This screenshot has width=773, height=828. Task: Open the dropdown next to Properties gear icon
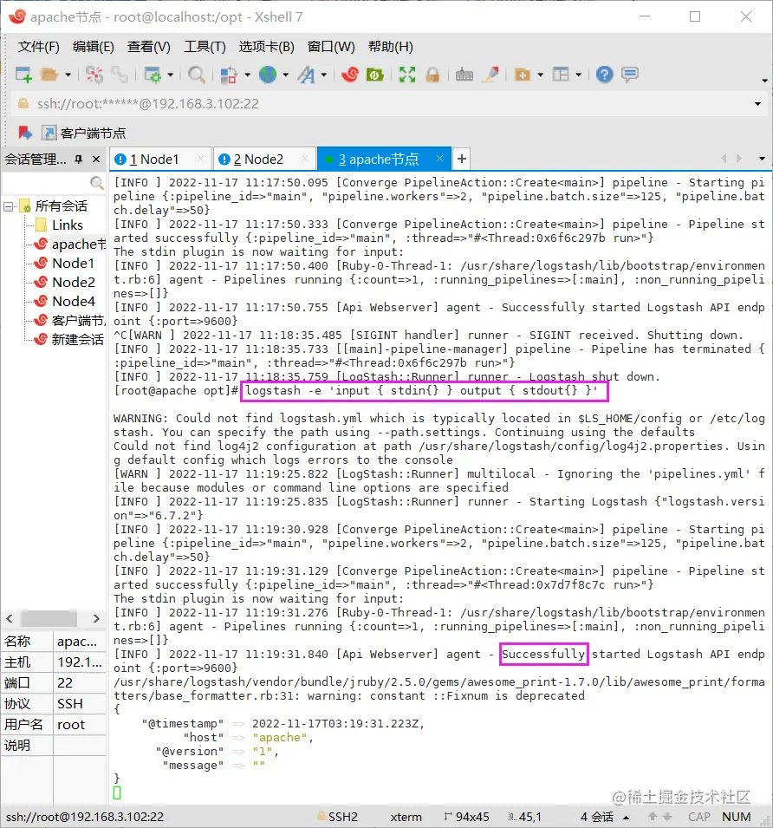pos(170,75)
